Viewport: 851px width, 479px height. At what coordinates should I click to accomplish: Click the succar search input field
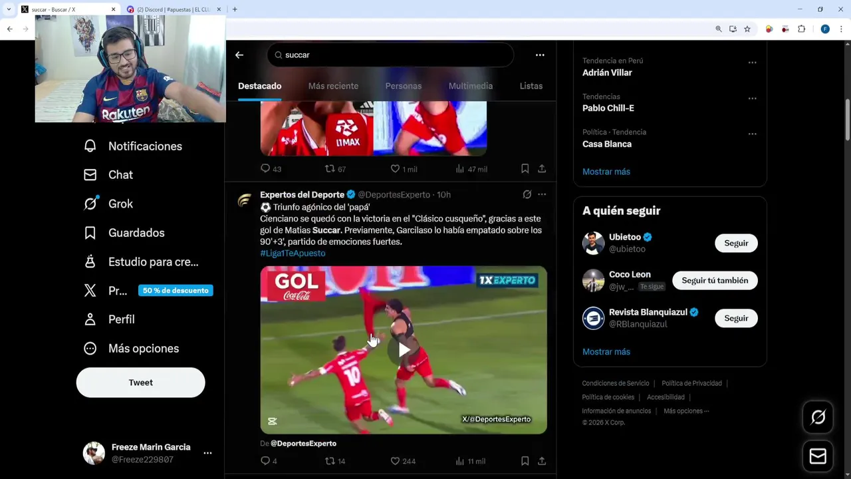point(390,55)
